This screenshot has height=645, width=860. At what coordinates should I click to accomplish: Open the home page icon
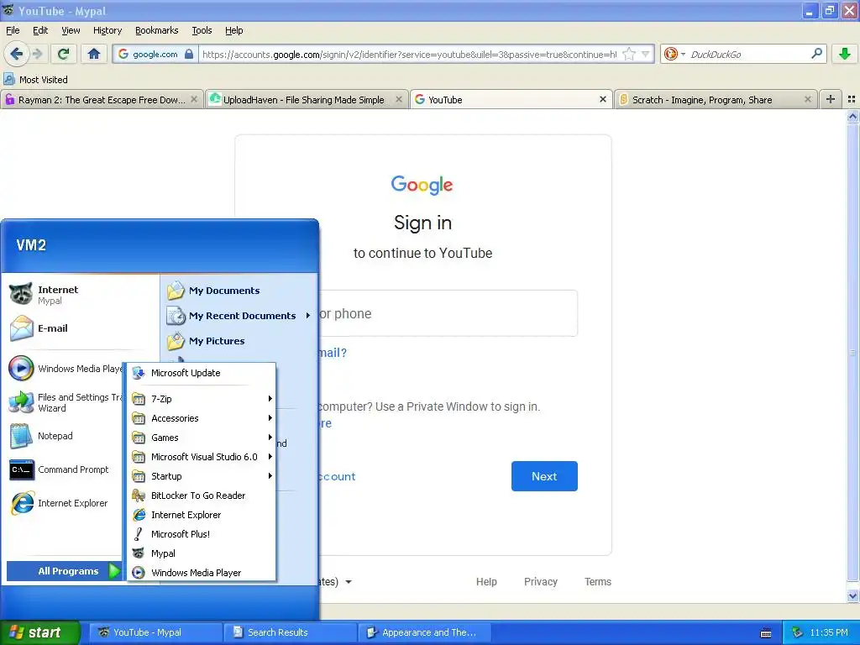tap(94, 54)
